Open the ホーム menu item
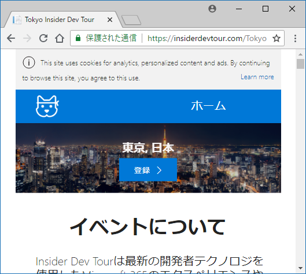This screenshot has width=306, height=274. (x=208, y=106)
